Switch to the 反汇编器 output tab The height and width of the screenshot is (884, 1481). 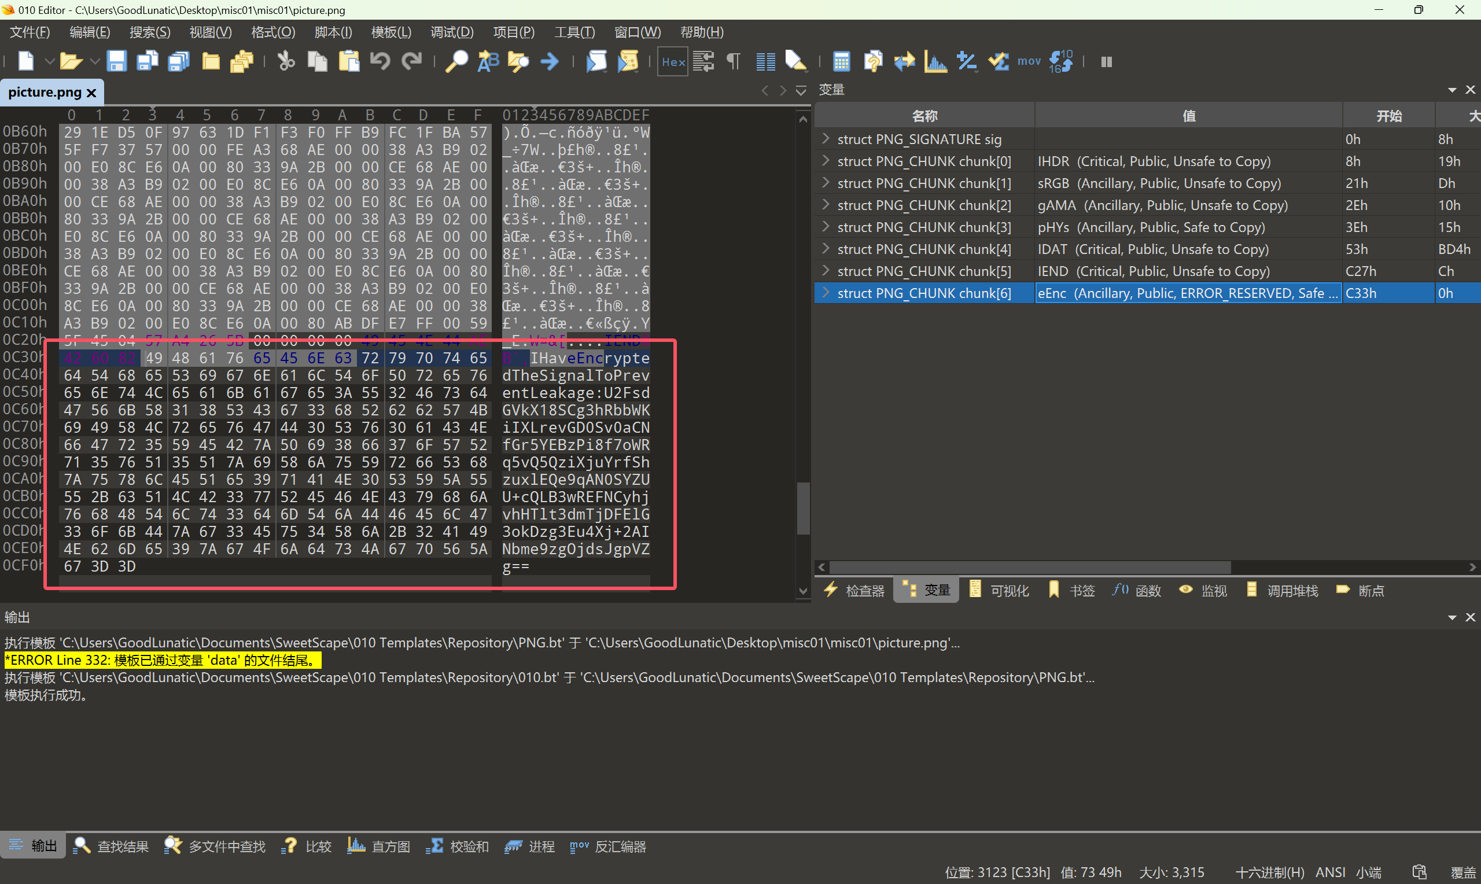pyautogui.click(x=607, y=846)
